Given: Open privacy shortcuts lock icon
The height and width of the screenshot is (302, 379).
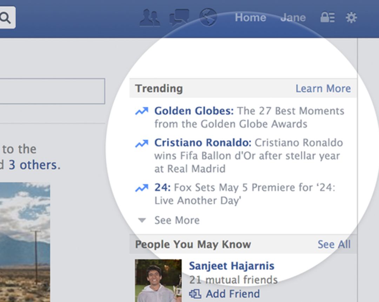Looking at the screenshot, I should tap(327, 18).
